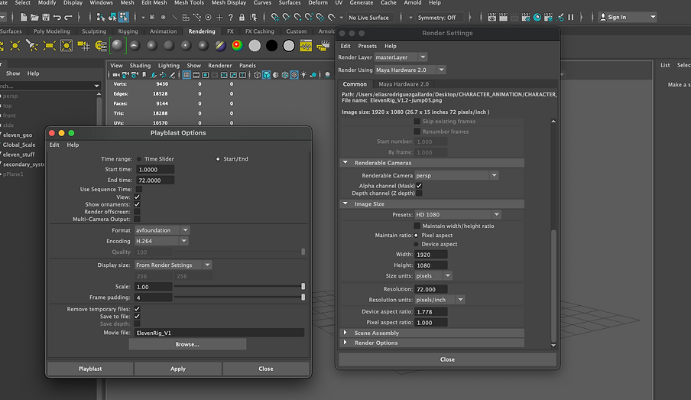Click the Playblast button
This screenshot has height=400, width=691.
[90, 369]
